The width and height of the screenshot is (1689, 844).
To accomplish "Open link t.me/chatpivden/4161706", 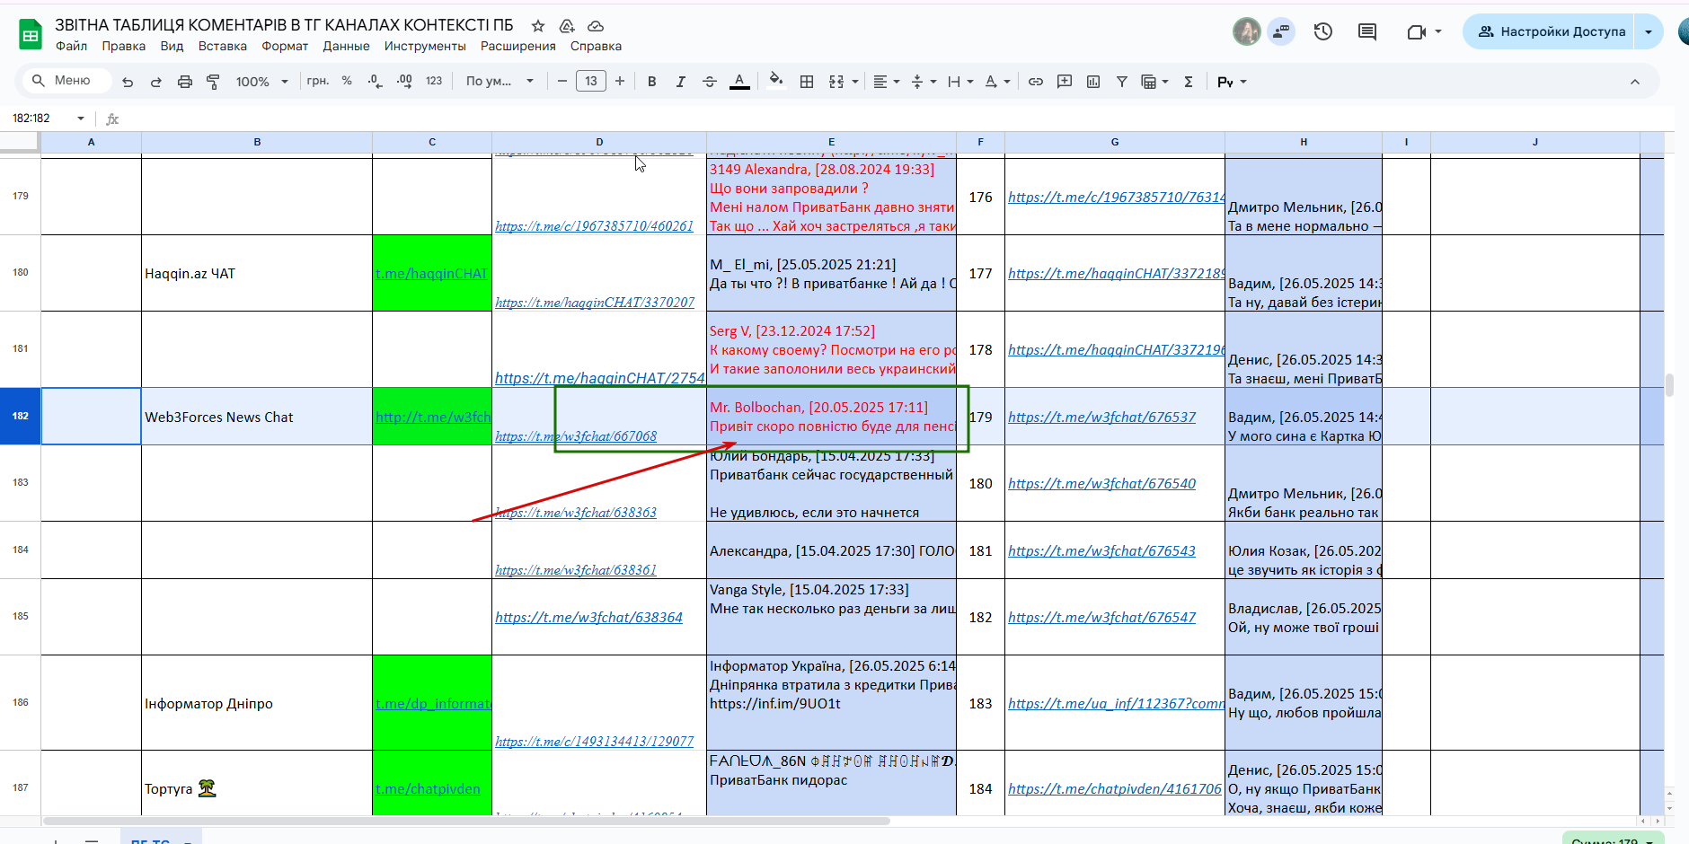I will 1114,788.
